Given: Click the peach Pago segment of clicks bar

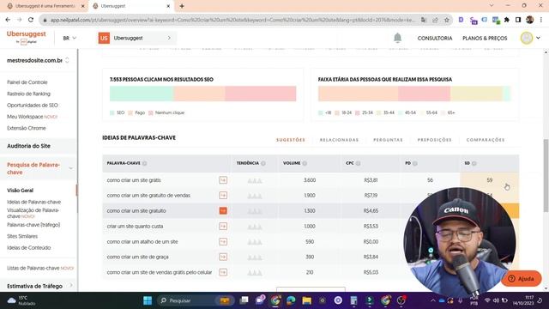Looking at the screenshot, I should pyautogui.click(x=199, y=94).
